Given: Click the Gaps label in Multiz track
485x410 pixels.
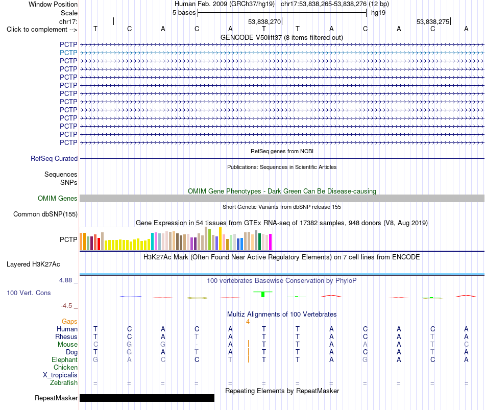Looking at the screenshot, I should (x=69, y=322).
